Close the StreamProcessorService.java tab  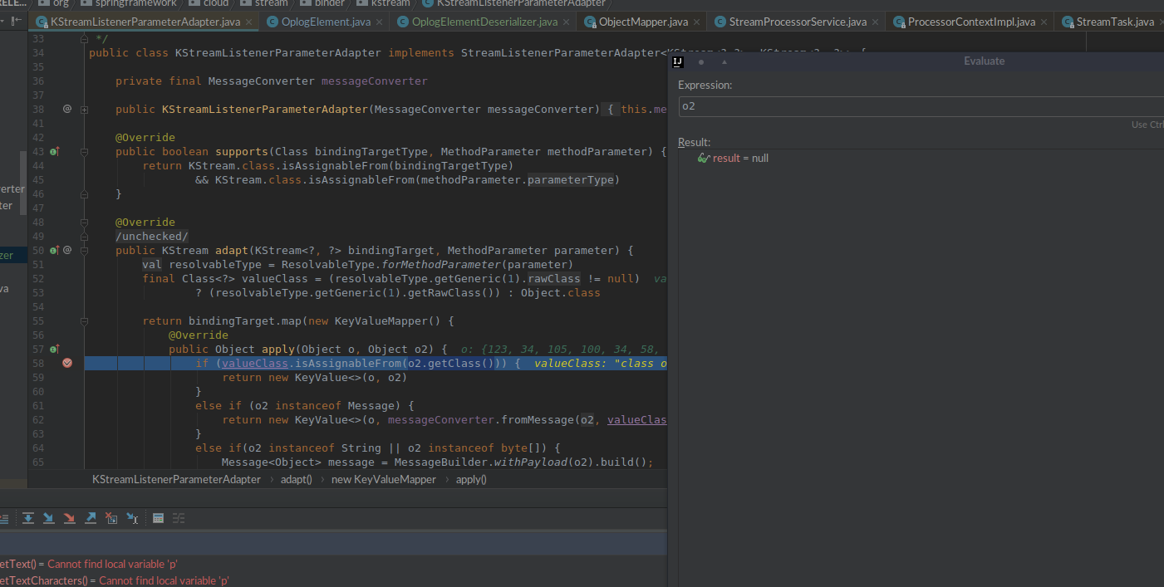point(875,22)
